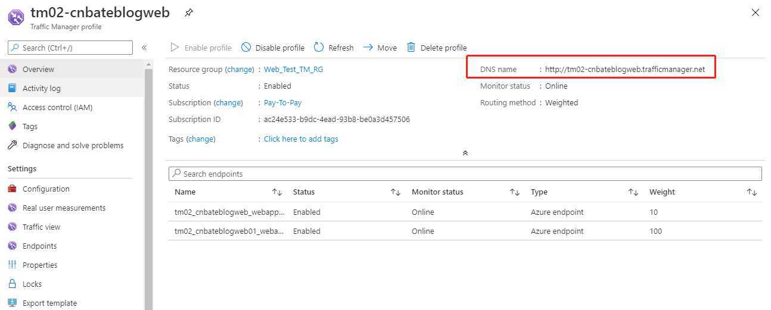Click the Endpoints icon in the sidebar
This screenshot has width=771, height=310.
coord(12,246)
